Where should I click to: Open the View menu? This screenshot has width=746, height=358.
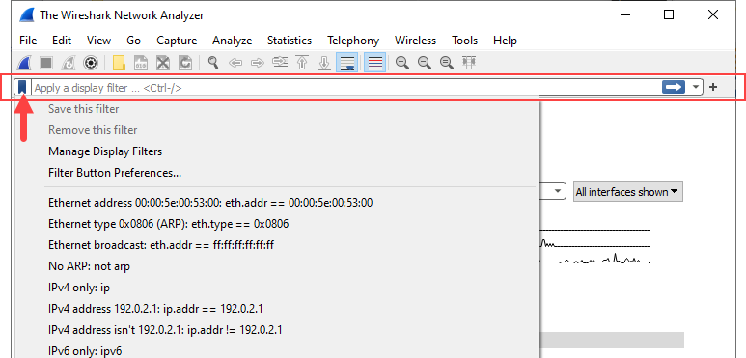click(x=99, y=41)
